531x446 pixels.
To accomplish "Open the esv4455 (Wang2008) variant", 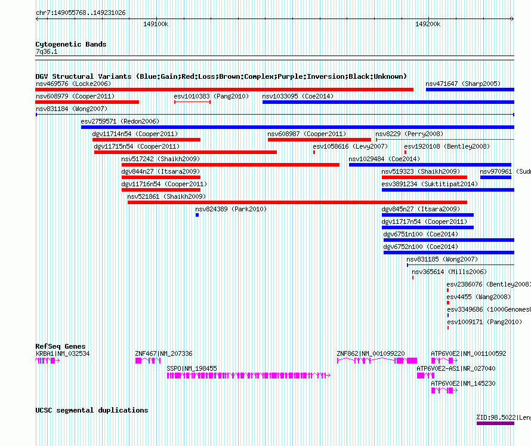I will point(448,303).
